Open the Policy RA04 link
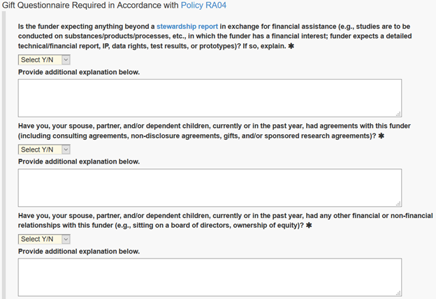Screen dimensions: 436x299 pyautogui.click(x=204, y=6)
